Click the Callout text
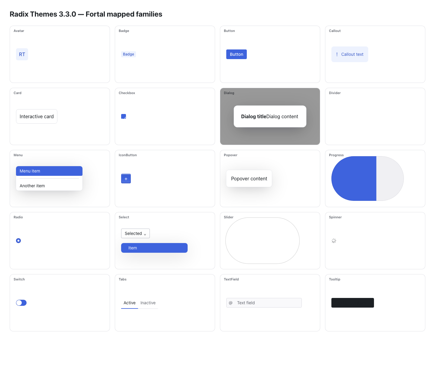The width and height of the screenshot is (435, 386). 352,54
